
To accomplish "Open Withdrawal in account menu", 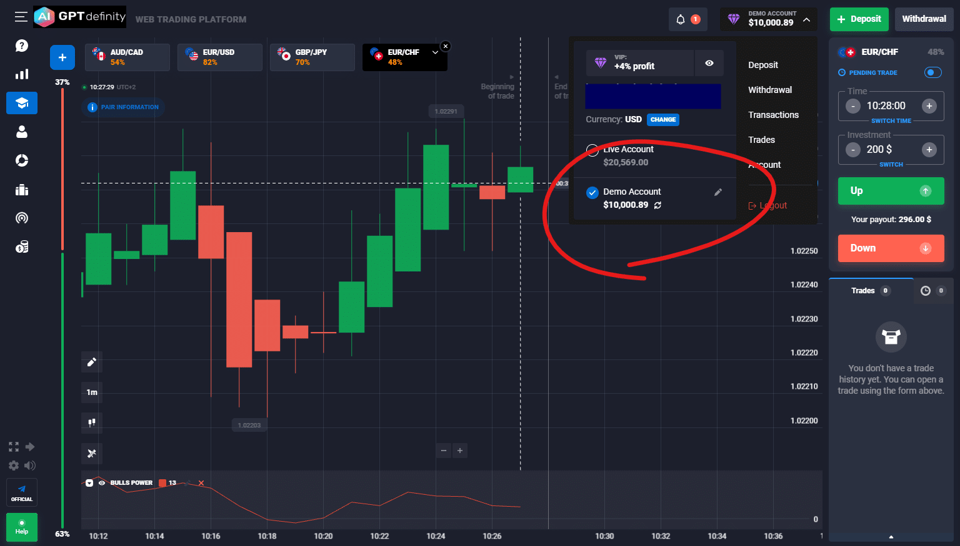I will 770,90.
